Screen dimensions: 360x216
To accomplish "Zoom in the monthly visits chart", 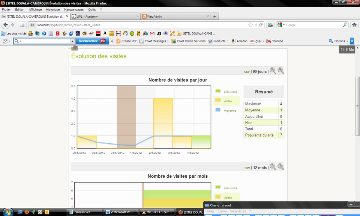I will point(280,167).
